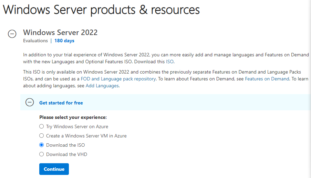
Task: Click the Please select your experience label
Action: tap(73, 118)
